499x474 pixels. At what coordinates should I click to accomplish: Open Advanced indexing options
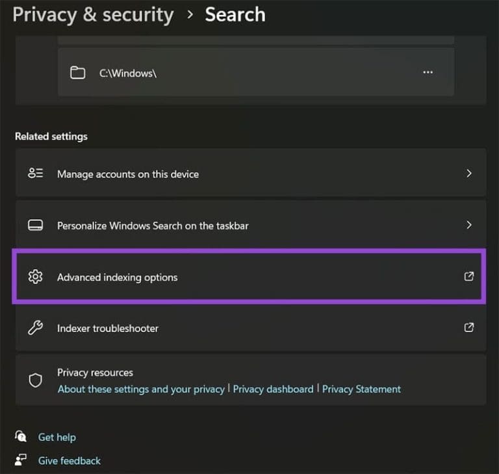tap(117, 278)
